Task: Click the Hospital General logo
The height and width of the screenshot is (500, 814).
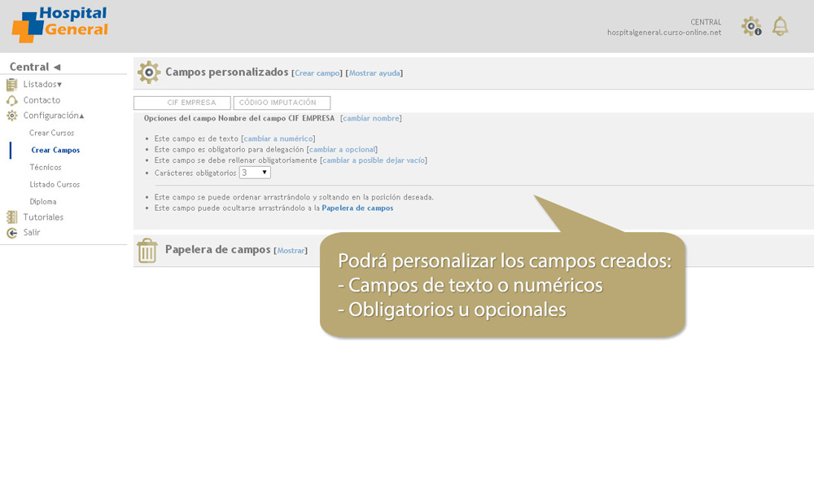Action: (59, 24)
